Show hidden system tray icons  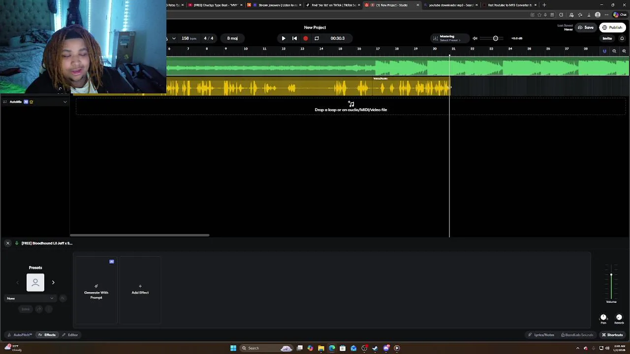coord(578,348)
